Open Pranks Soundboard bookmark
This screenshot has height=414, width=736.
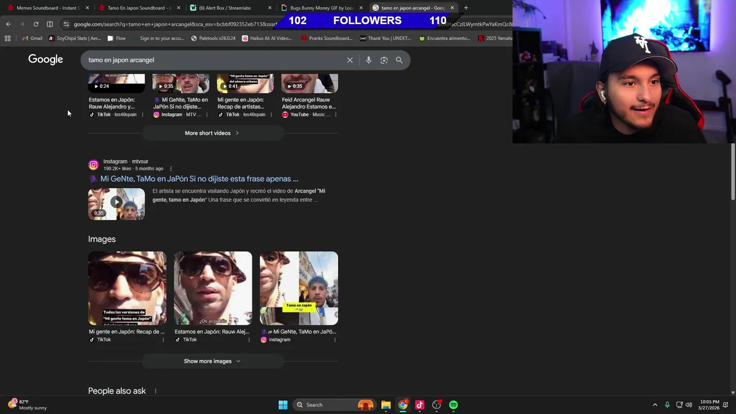(327, 39)
